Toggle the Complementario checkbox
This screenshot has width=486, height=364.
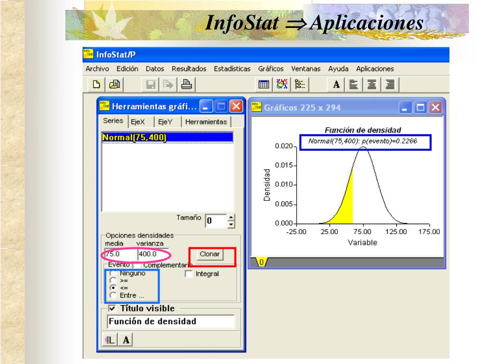pos(137,265)
